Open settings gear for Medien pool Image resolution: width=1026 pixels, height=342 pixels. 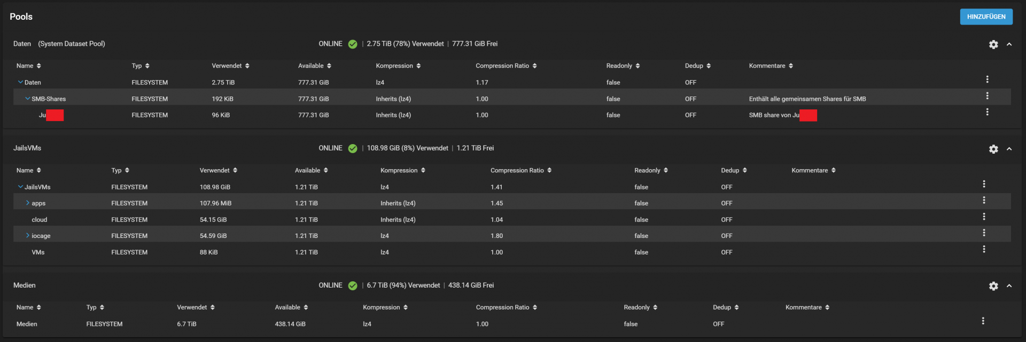pos(993,286)
